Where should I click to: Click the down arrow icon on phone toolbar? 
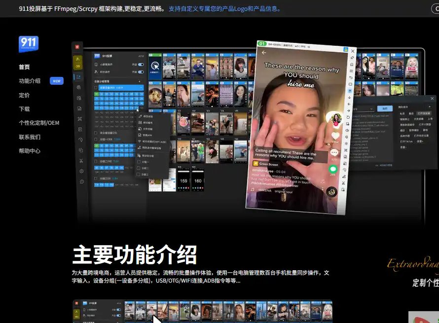click(x=349, y=98)
